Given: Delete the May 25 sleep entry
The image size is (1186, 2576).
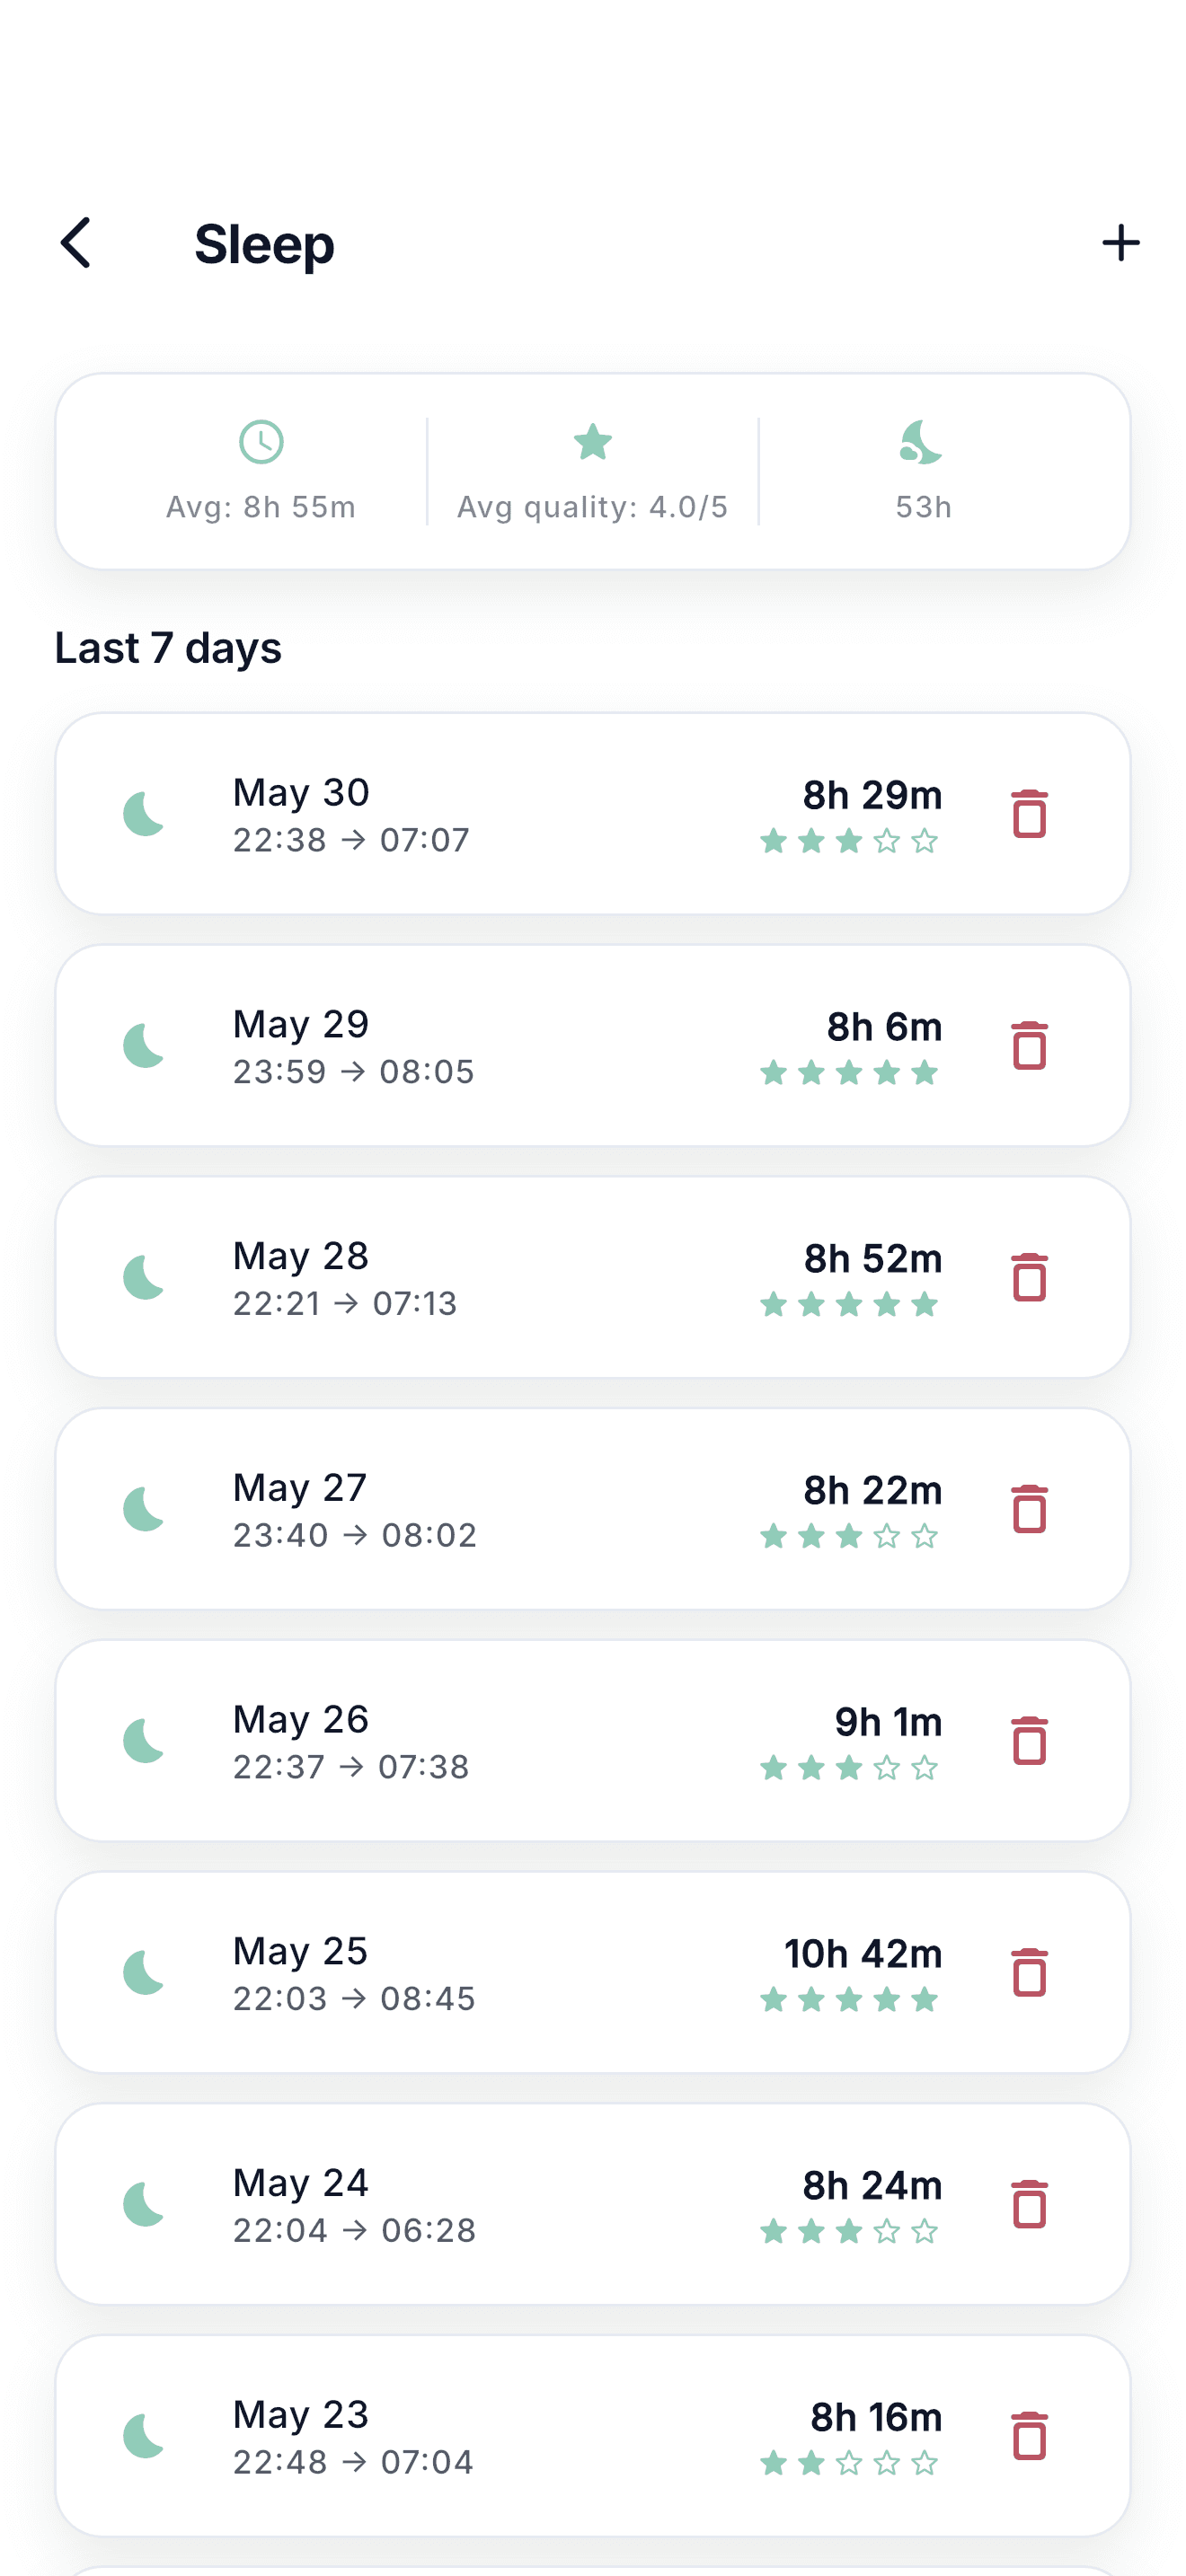Looking at the screenshot, I should tap(1029, 1973).
